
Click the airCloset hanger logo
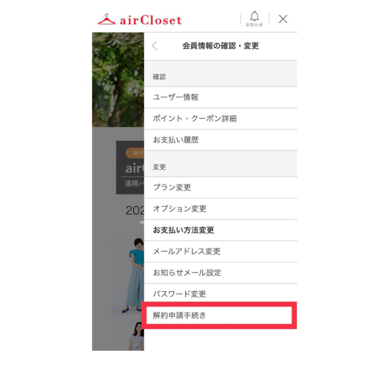tap(106, 19)
